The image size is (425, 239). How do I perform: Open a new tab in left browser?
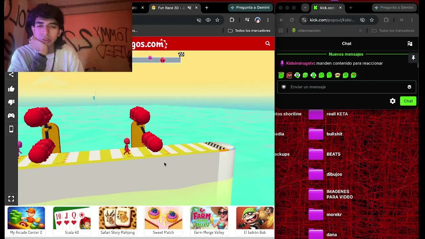pyautogui.click(x=207, y=8)
